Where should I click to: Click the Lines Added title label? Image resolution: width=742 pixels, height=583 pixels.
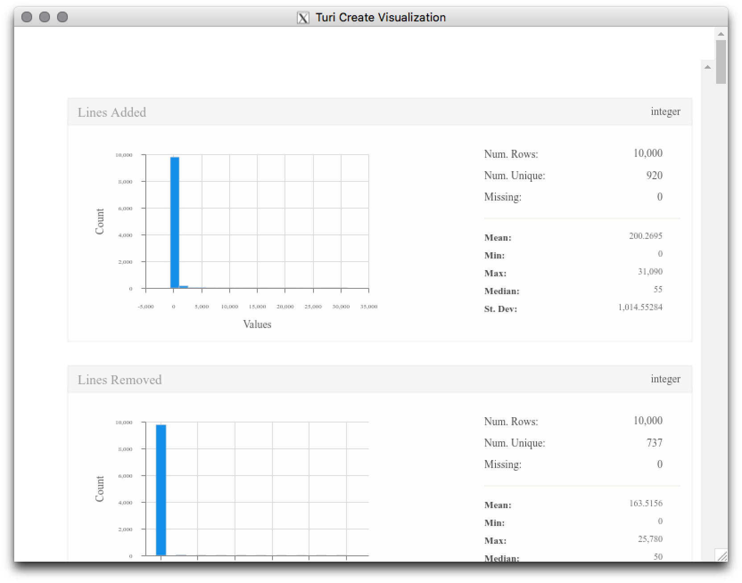click(112, 112)
